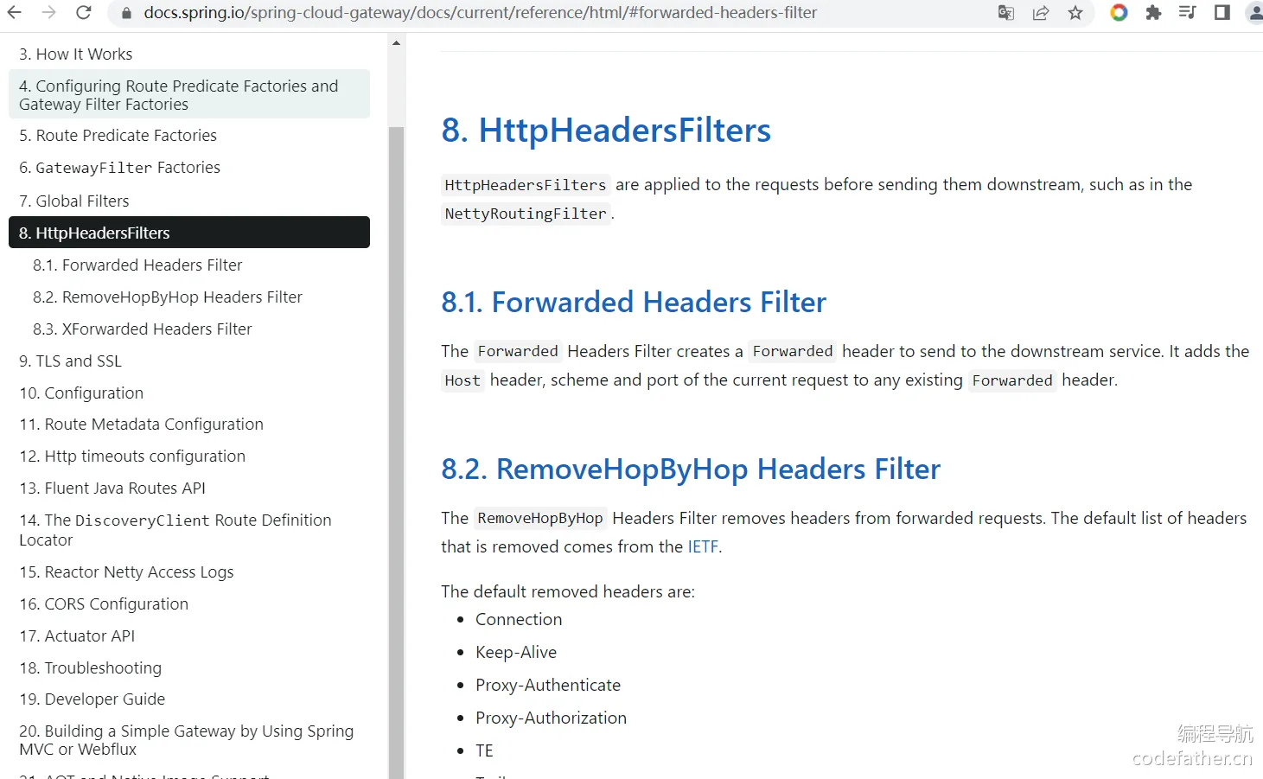
Task: Toggle the browser side panel icon
Action: point(1222,13)
